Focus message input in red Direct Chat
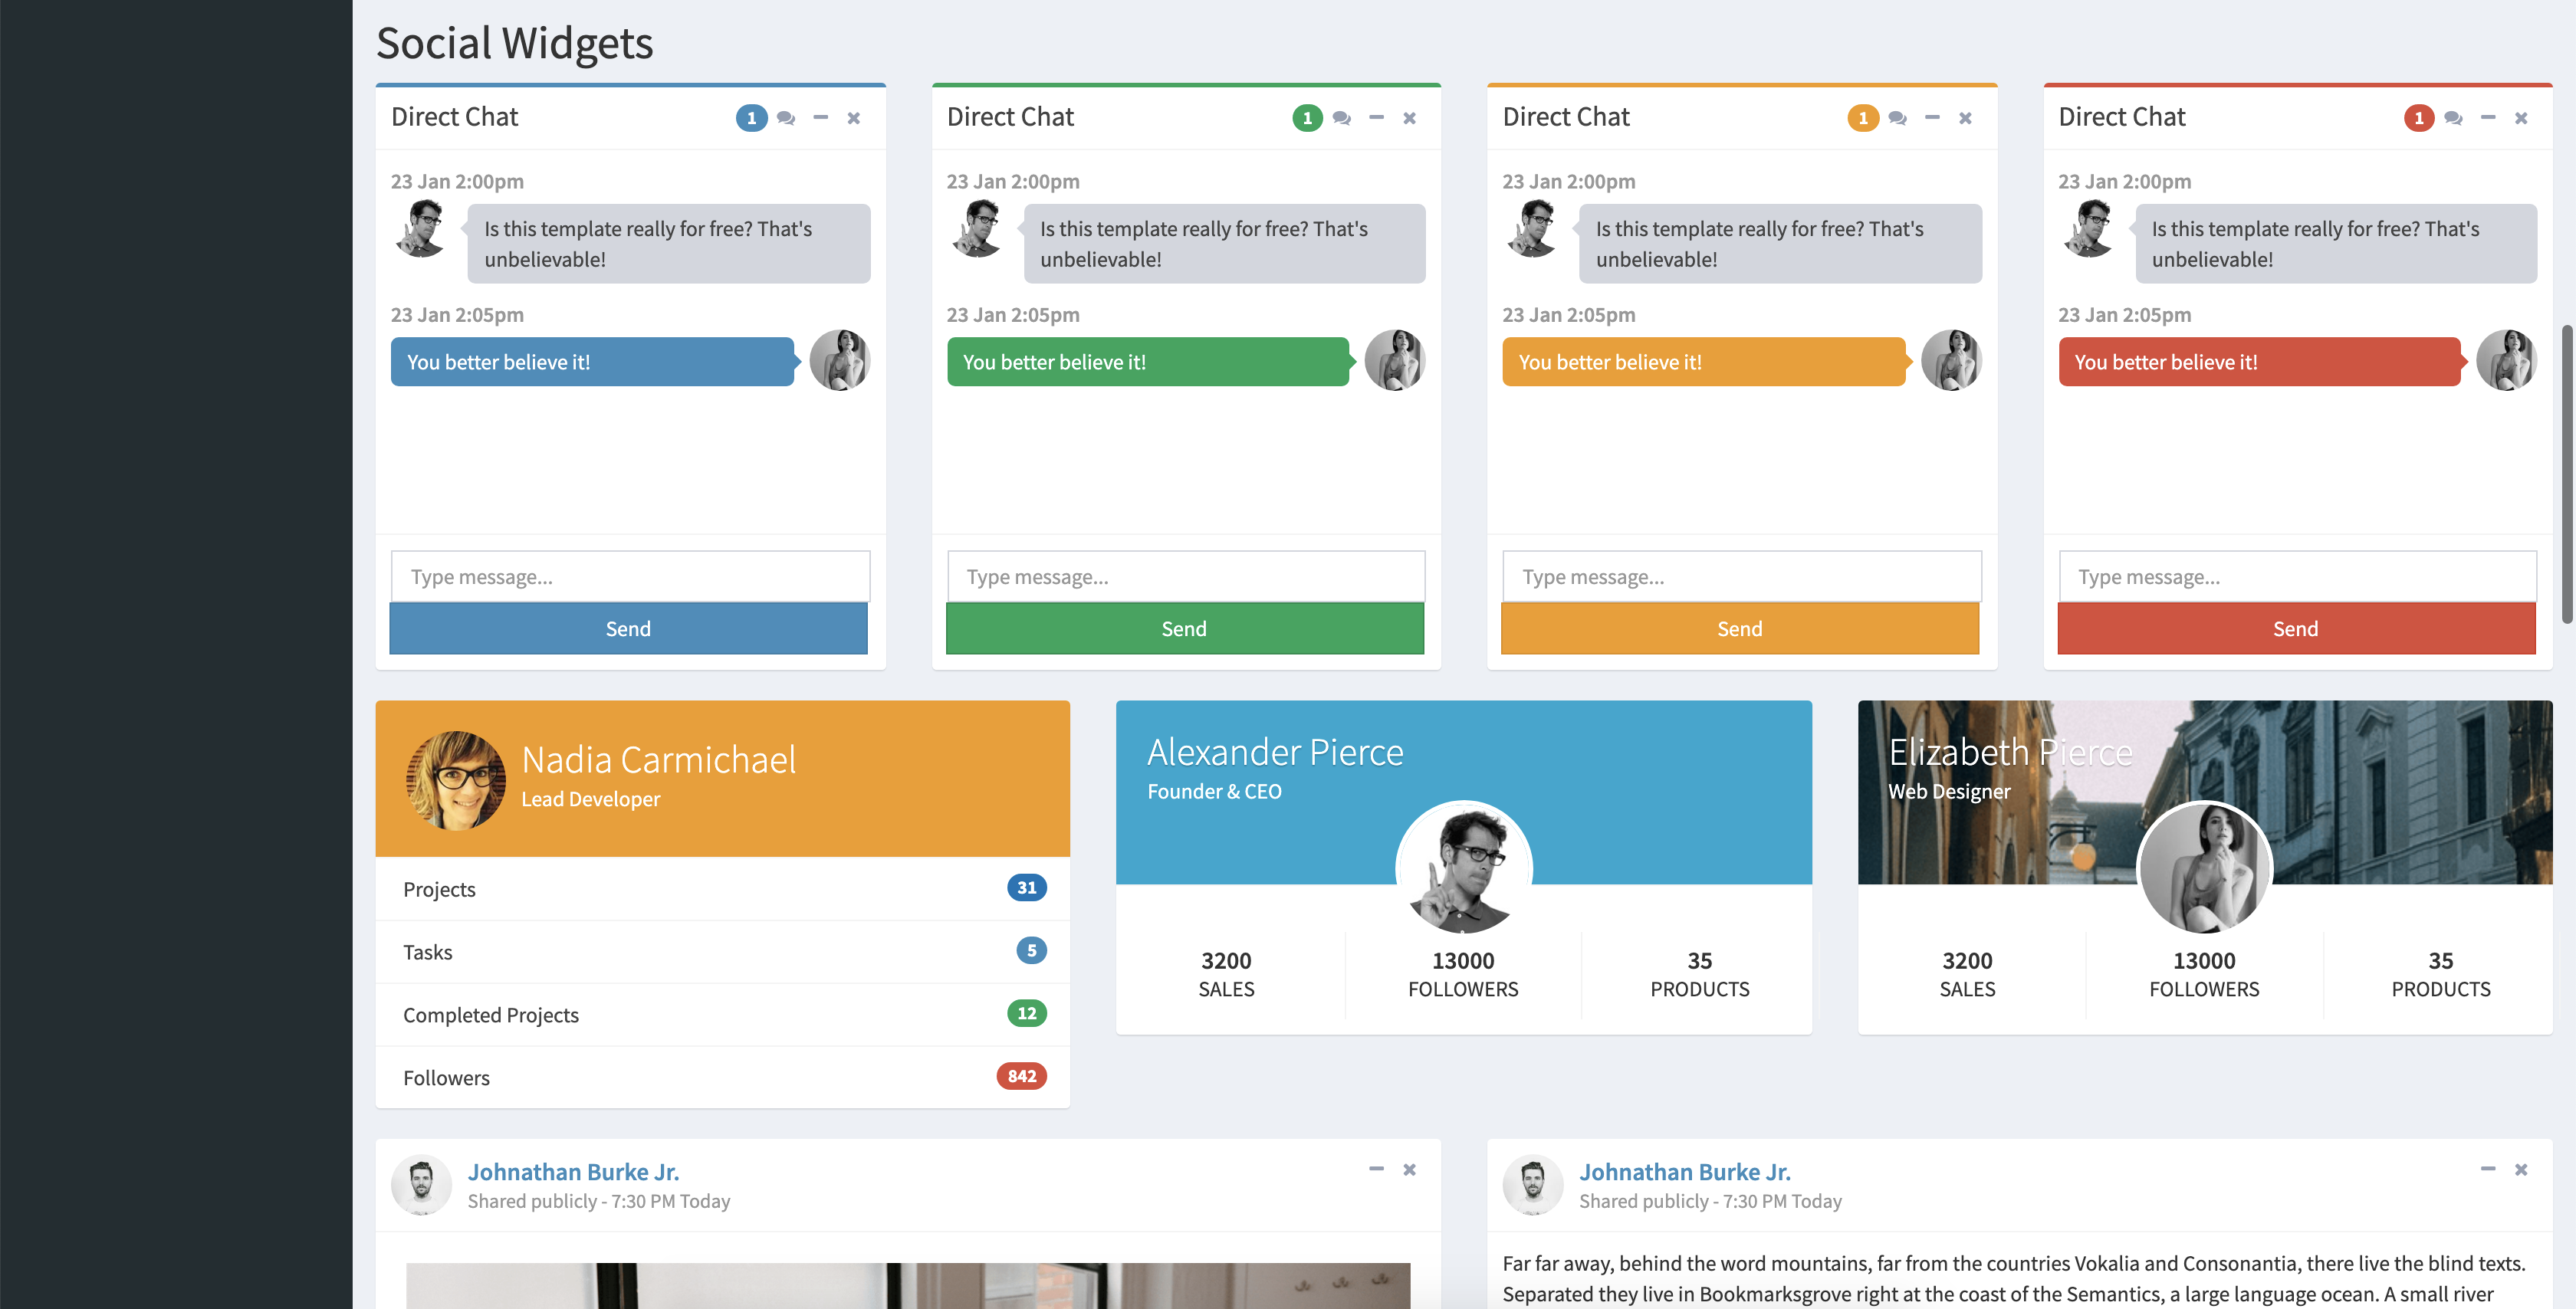The height and width of the screenshot is (1309, 2576). tap(2297, 577)
